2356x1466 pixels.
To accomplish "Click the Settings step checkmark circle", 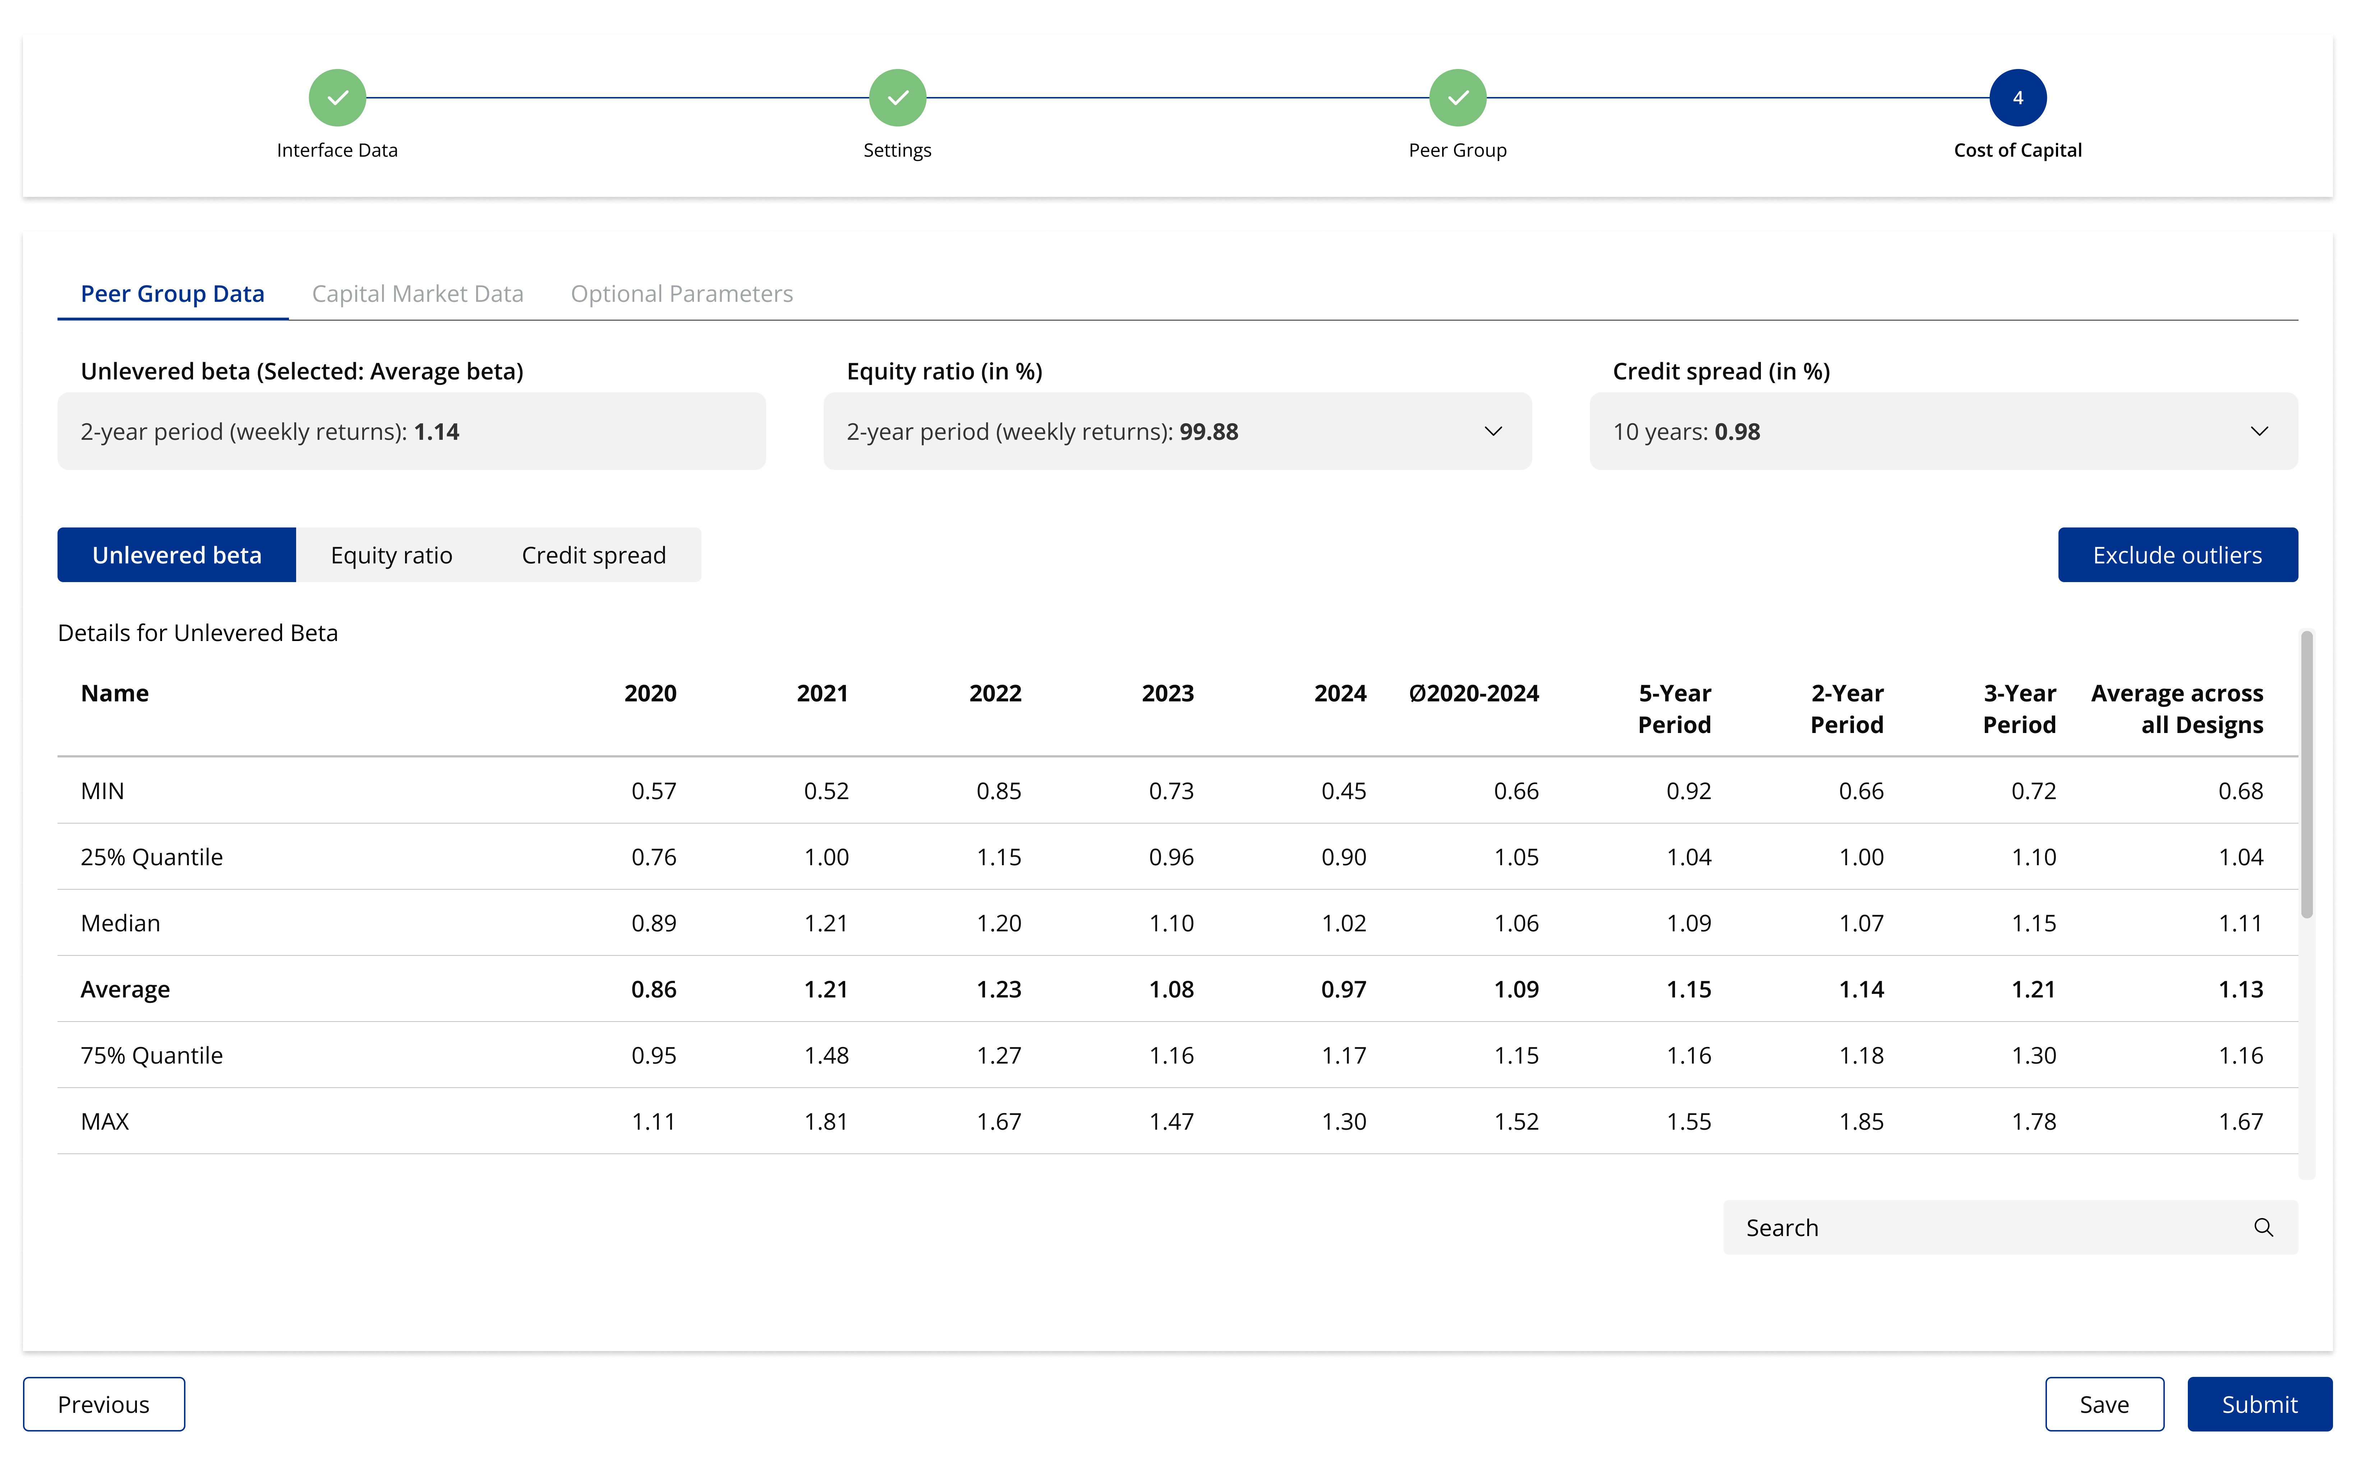I will coord(897,98).
